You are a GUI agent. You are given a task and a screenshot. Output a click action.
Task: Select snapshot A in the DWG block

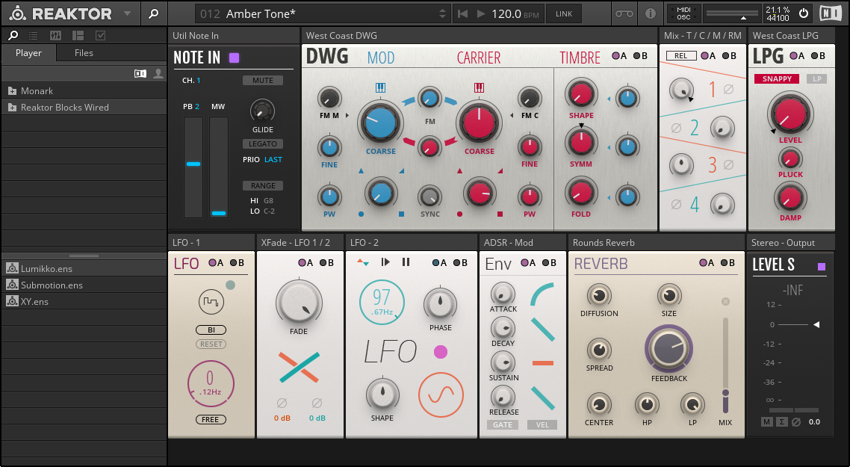coord(619,56)
